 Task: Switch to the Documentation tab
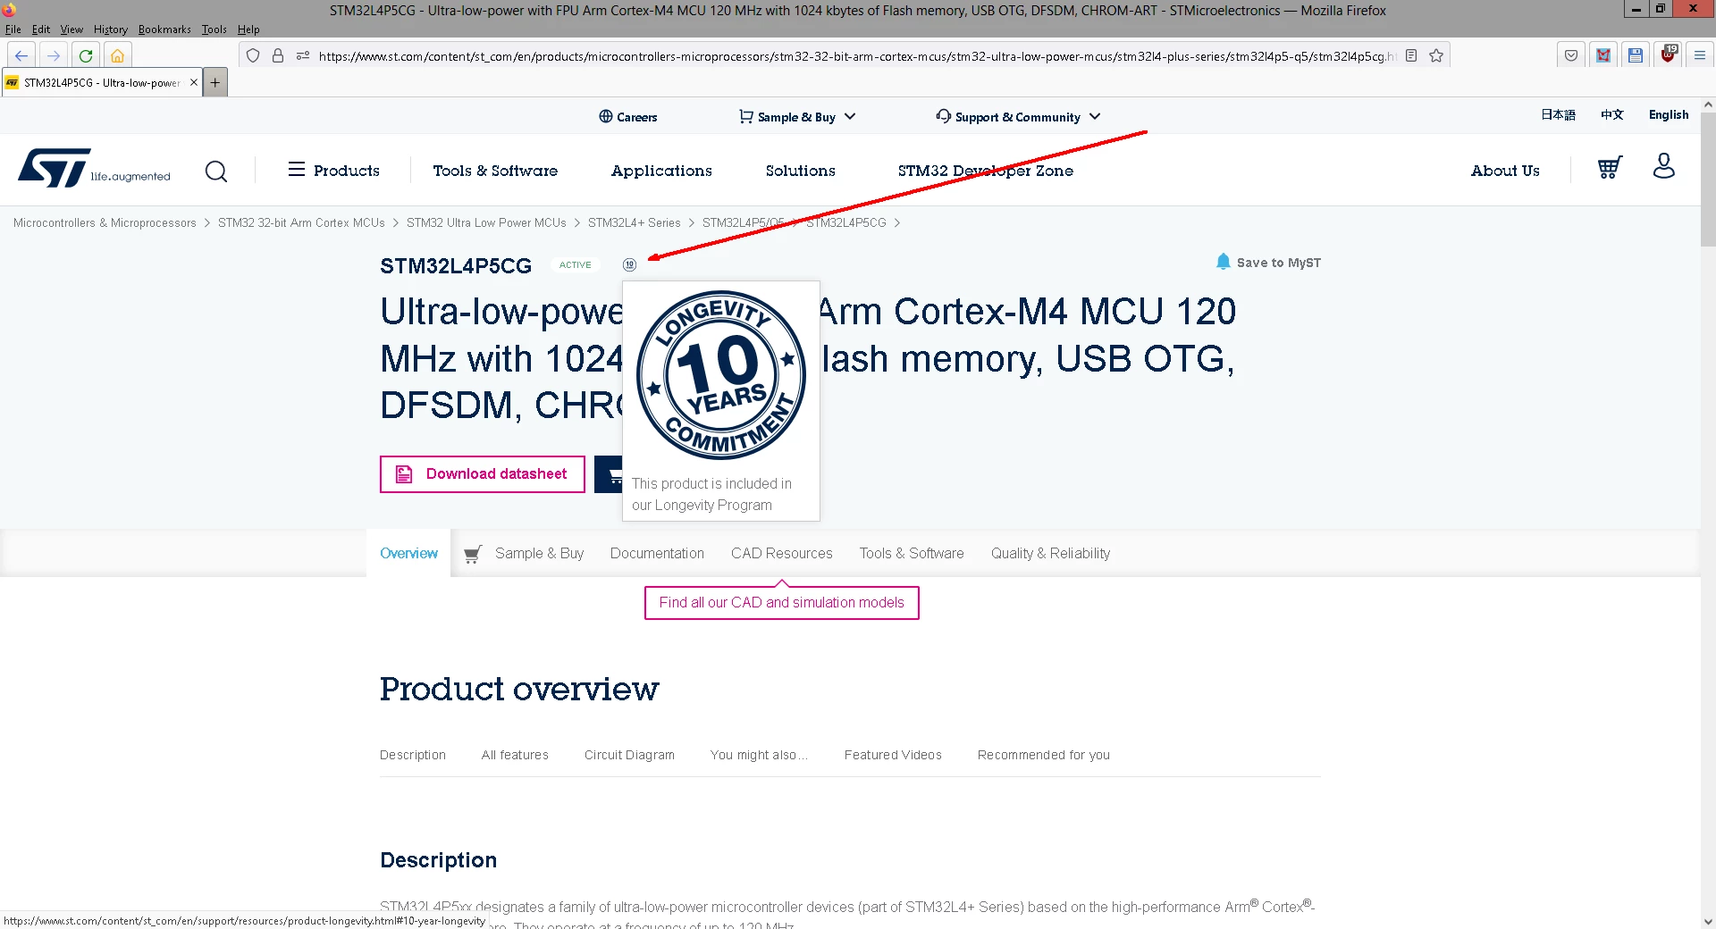tap(657, 553)
